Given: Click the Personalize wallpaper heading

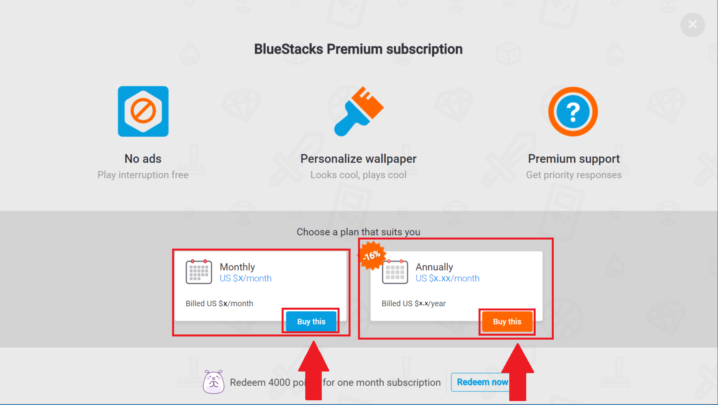Looking at the screenshot, I should 358,159.
